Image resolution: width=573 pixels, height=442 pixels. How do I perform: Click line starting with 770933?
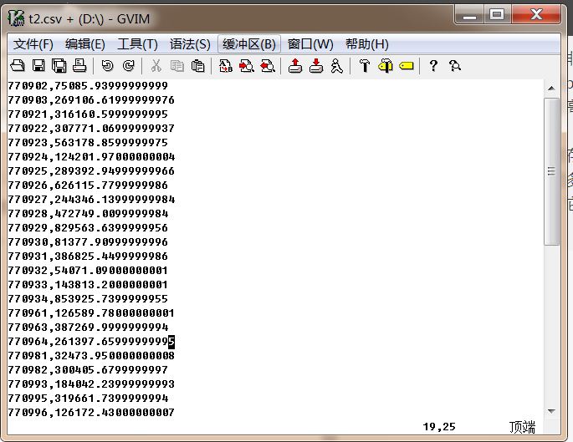click(x=88, y=285)
